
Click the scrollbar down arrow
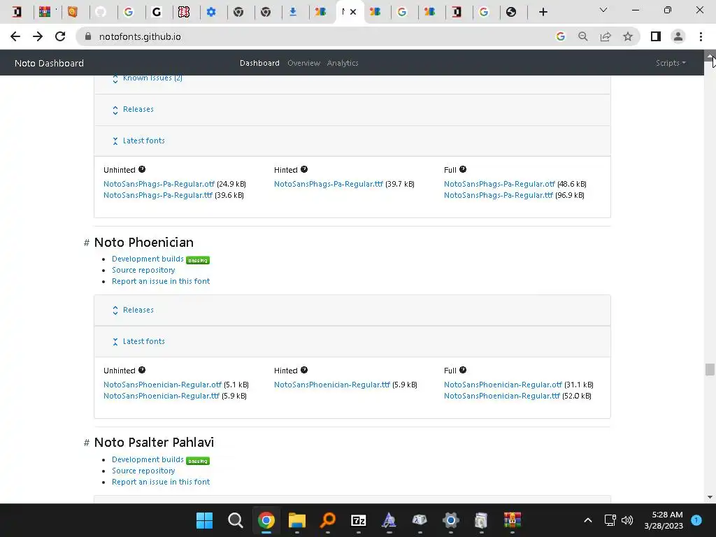point(710,497)
